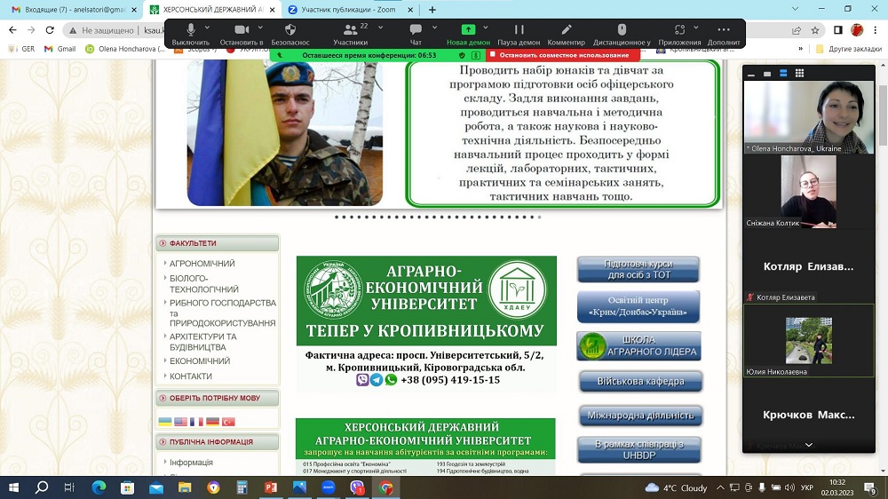Bookmark this page with star icon

(x=814, y=30)
